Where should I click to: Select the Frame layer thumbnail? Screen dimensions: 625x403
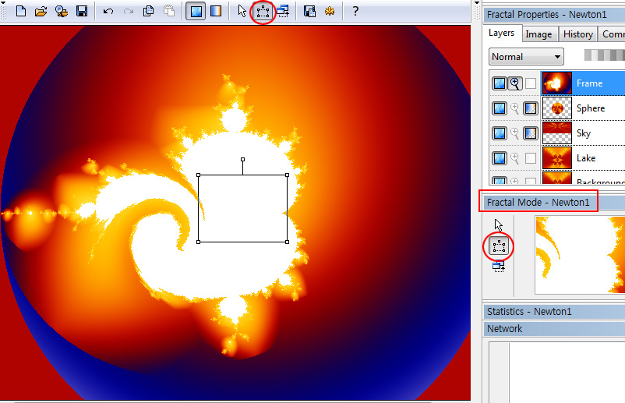(557, 83)
